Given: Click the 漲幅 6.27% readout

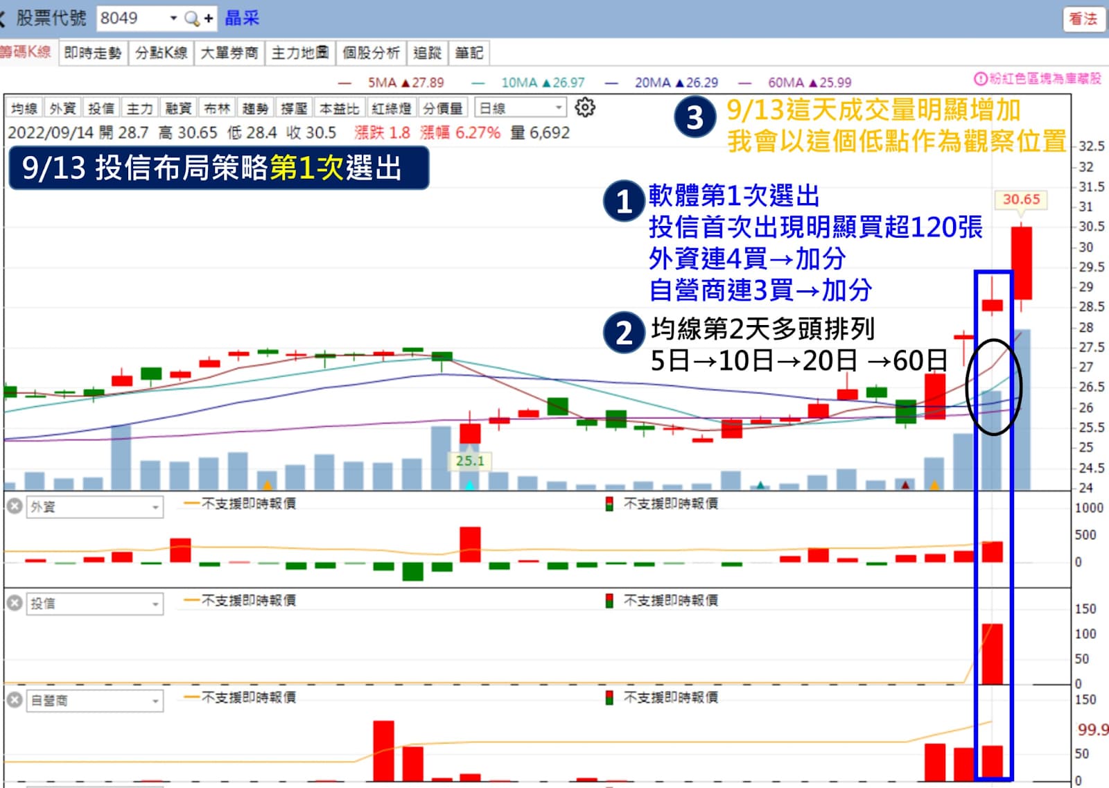Looking at the screenshot, I should [460, 132].
